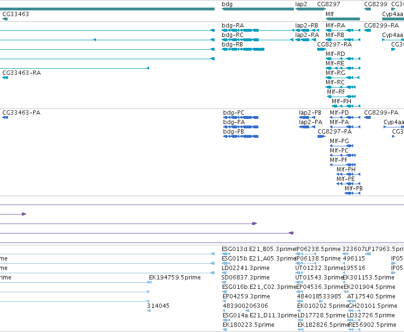The image size is (404, 332).
Task: Select the Mlf gene label
Action: click(x=329, y=14)
